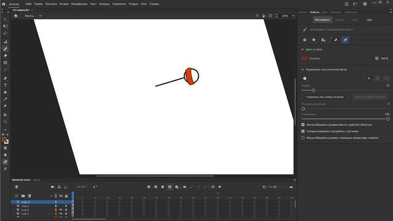
Task: Select the Text tool
Action: pyautogui.click(x=6, y=85)
